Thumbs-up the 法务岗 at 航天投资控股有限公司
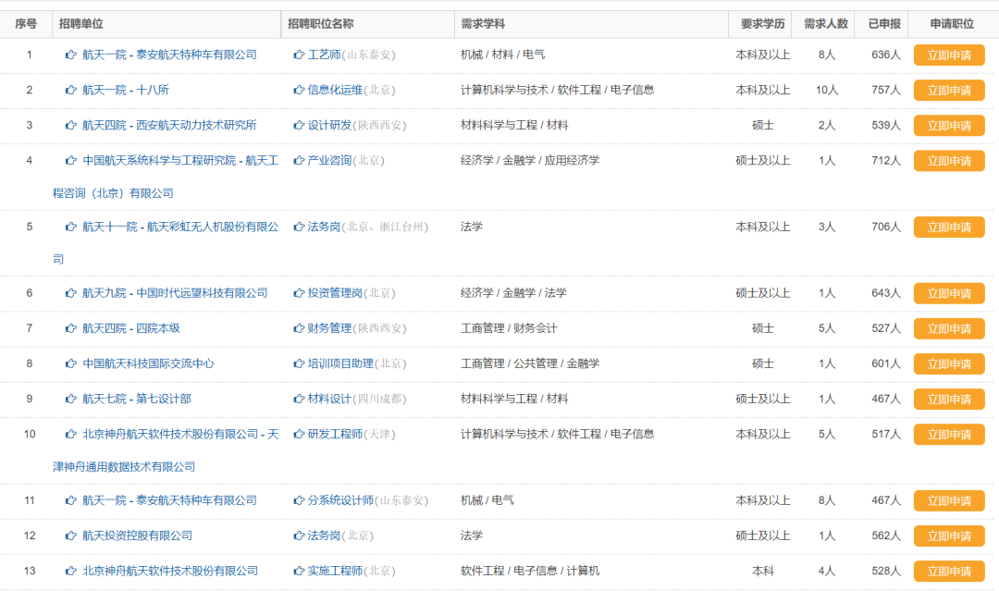 pos(298,535)
